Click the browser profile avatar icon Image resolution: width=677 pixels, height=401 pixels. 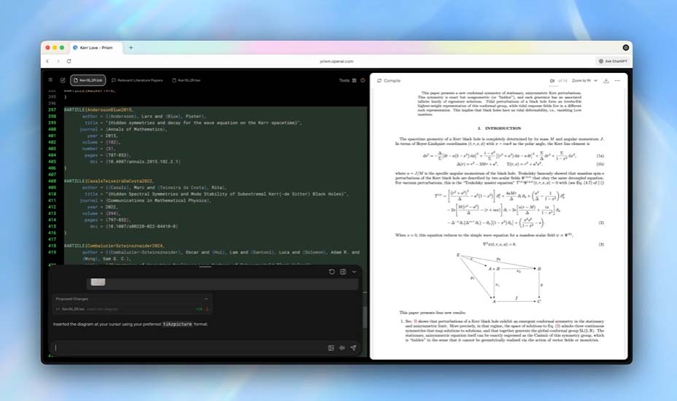(626, 47)
